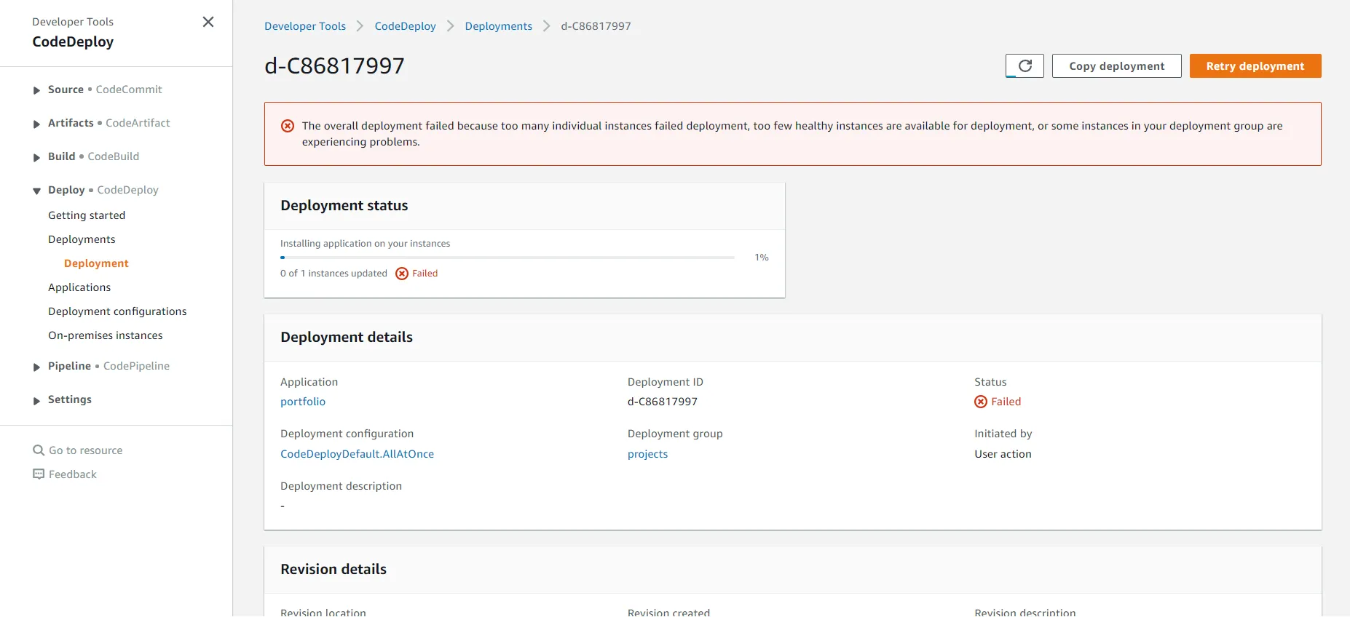Click the 'Installing application on your instances' label
The height and width of the screenshot is (617, 1350).
366,244
